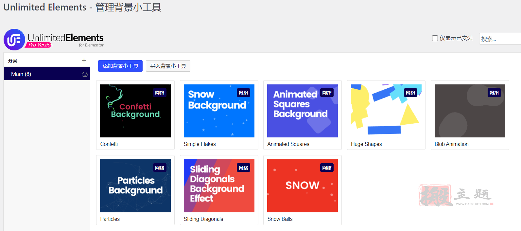This screenshot has width=521, height=231.
Task: Click the 网络 badge on Blob Animation card
Action: pos(494,93)
